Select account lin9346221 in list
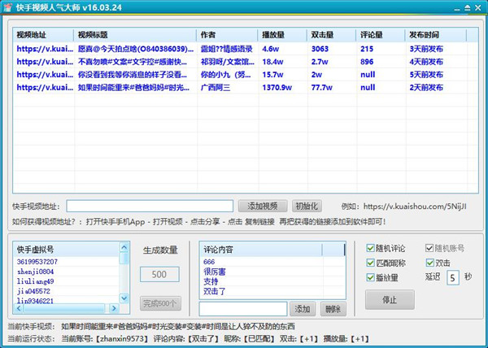Viewport: 488px width, 348px height. click(x=35, y=301)
